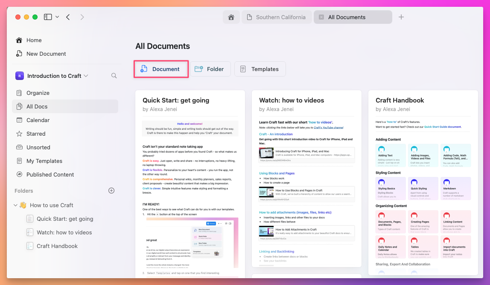The width and height of the screenshot is (490, 285).
Task: Select Starred documents in sidebar
Action: click(35, 134)
